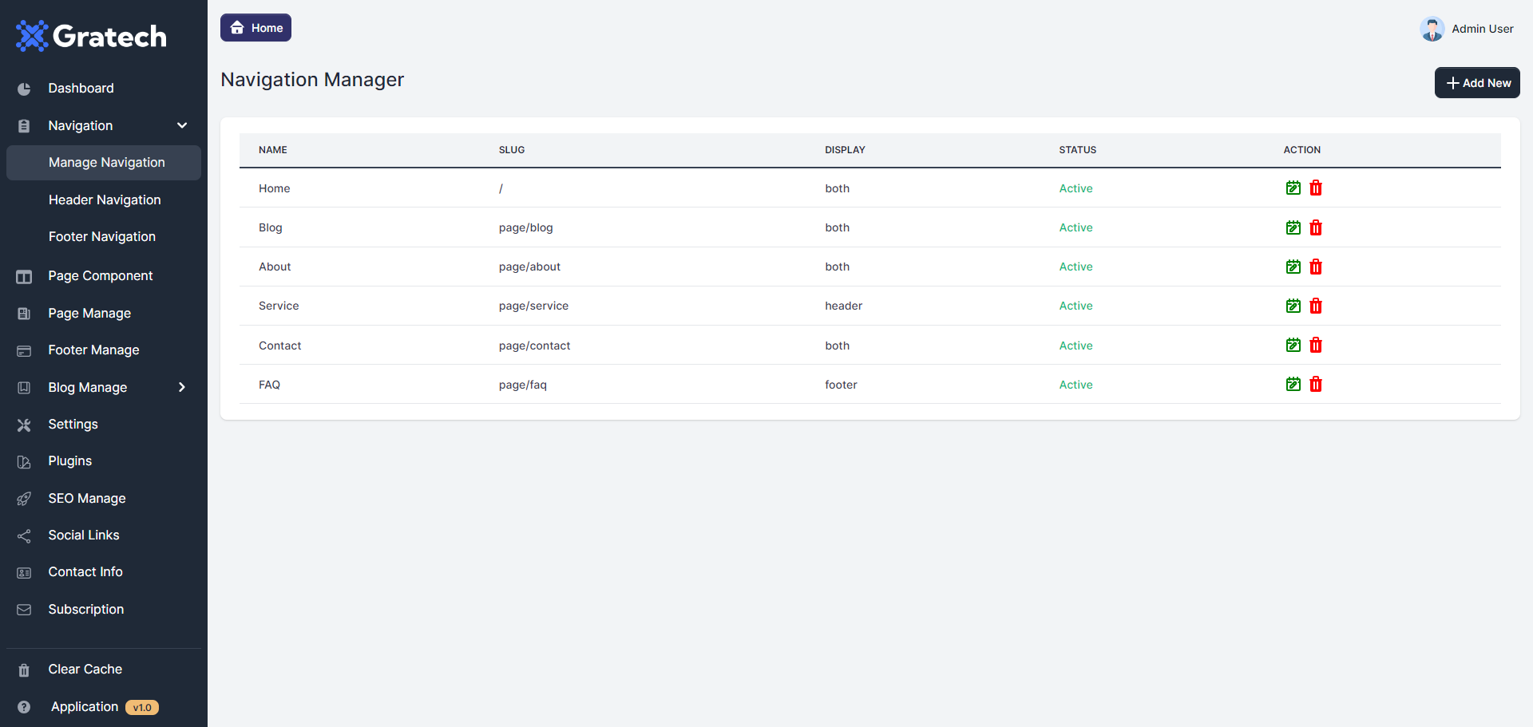This screenshot has width=1533, height=727.
Task: Delete the FAQ navigation item
Action: coord(1316,385)
